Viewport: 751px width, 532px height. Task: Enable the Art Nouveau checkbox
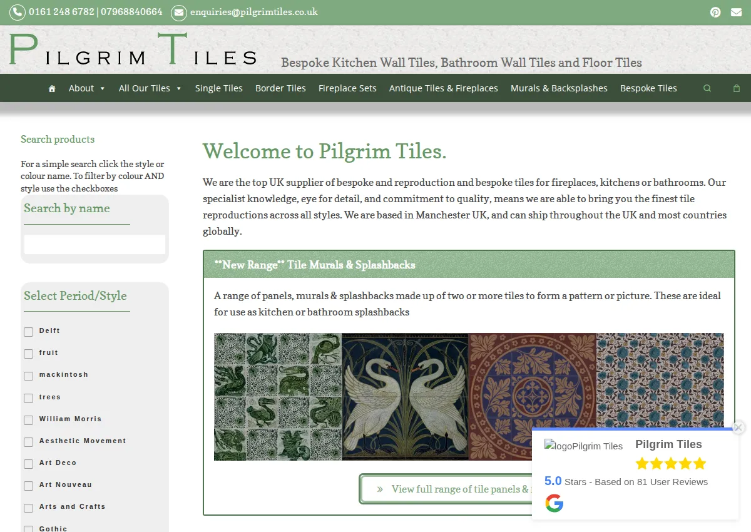pyautogui.click(x=28, y=486)
